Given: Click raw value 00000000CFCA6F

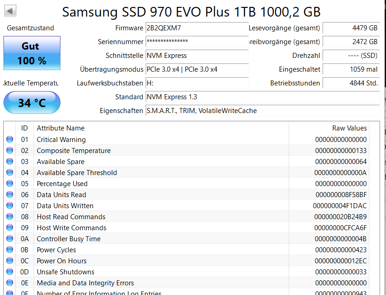Looking at the screenshot, I should point(341,228).
